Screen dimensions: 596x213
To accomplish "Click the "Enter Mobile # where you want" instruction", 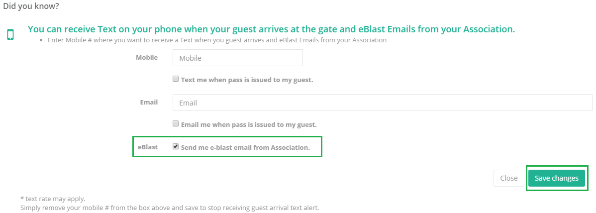I will (217, 40).
